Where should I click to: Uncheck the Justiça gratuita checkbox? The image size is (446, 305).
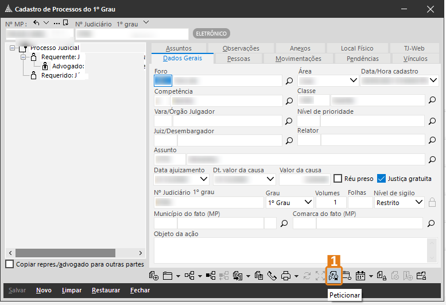click(x=381, y=179)
